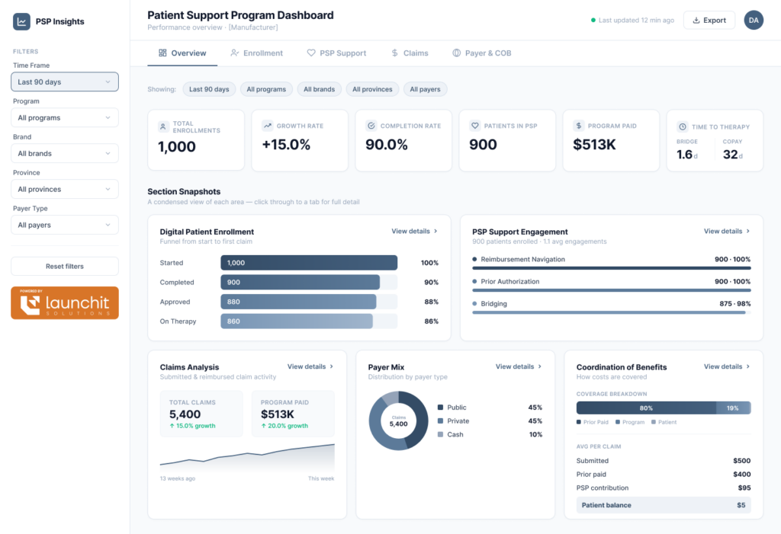The width and height of the screenshot is (781, 534).
Task: Expand the Program filter dropdown
Action: click(65, 118)
